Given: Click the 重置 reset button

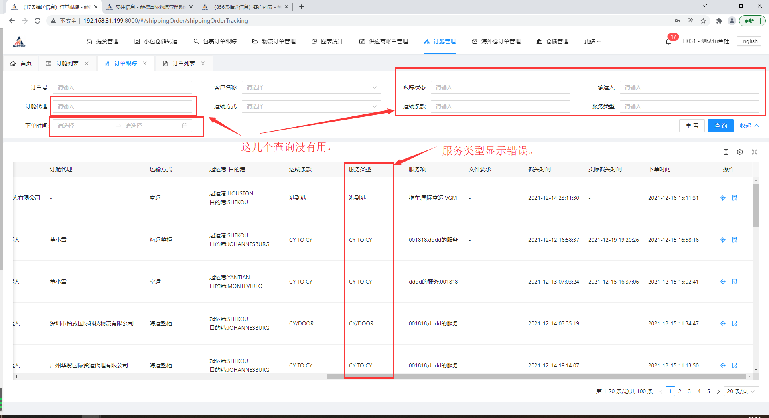Looking at the screenshot, I should pos(692,126).
